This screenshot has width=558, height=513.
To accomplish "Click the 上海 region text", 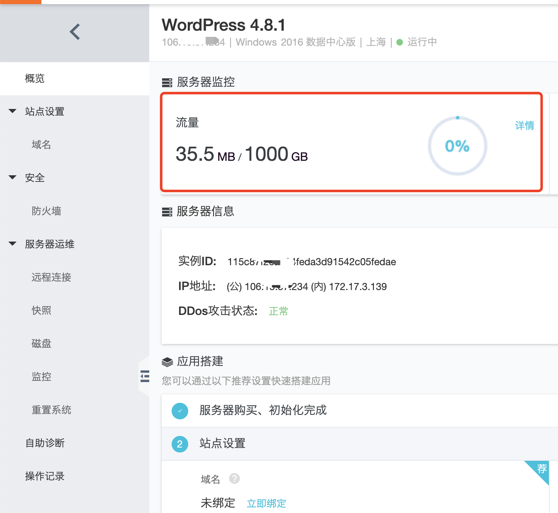I will coord(376,42).
